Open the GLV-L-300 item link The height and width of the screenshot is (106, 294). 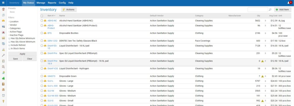pos(53,86)
